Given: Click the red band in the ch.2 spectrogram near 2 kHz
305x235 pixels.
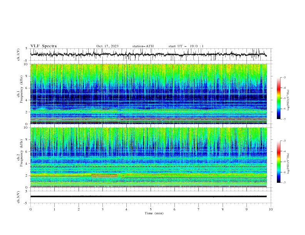Looking at the screenshot, I should pos(104,175).
